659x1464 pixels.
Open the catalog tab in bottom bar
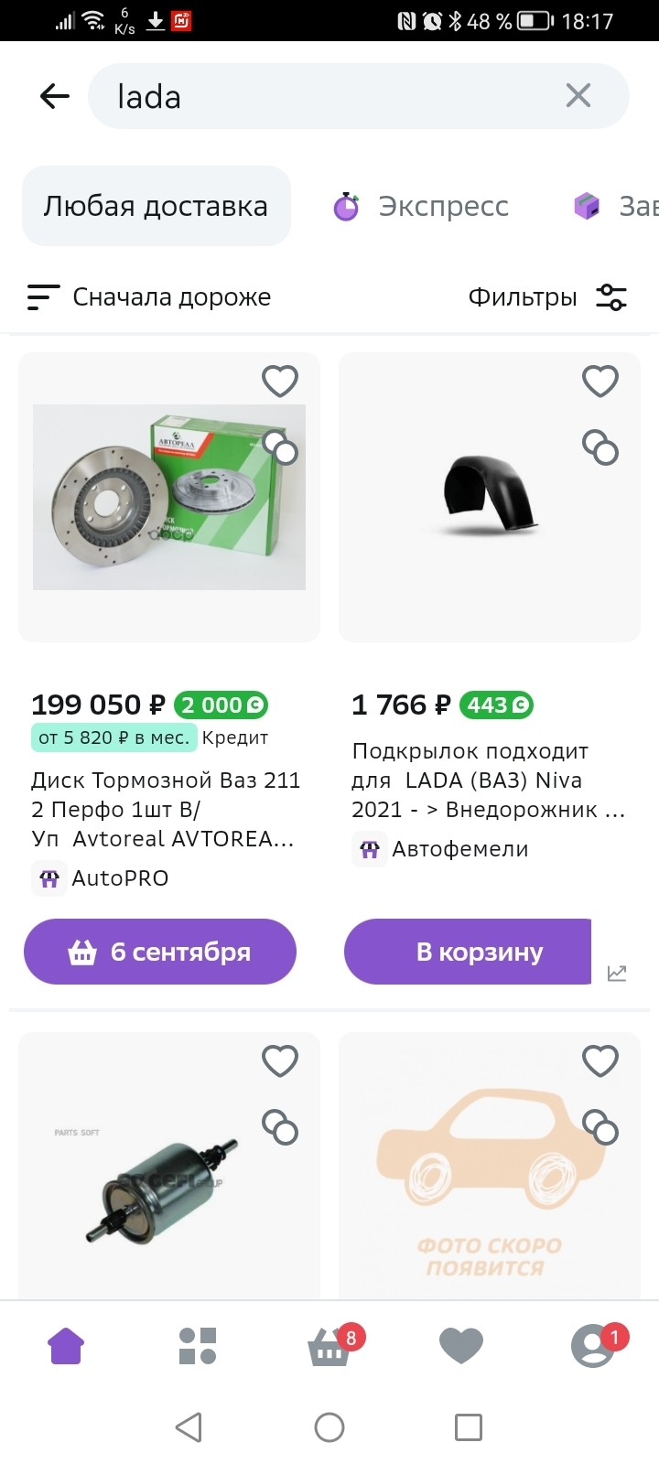198,1346
